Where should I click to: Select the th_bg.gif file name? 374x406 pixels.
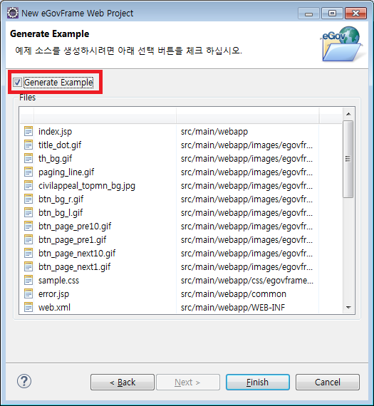55,158
